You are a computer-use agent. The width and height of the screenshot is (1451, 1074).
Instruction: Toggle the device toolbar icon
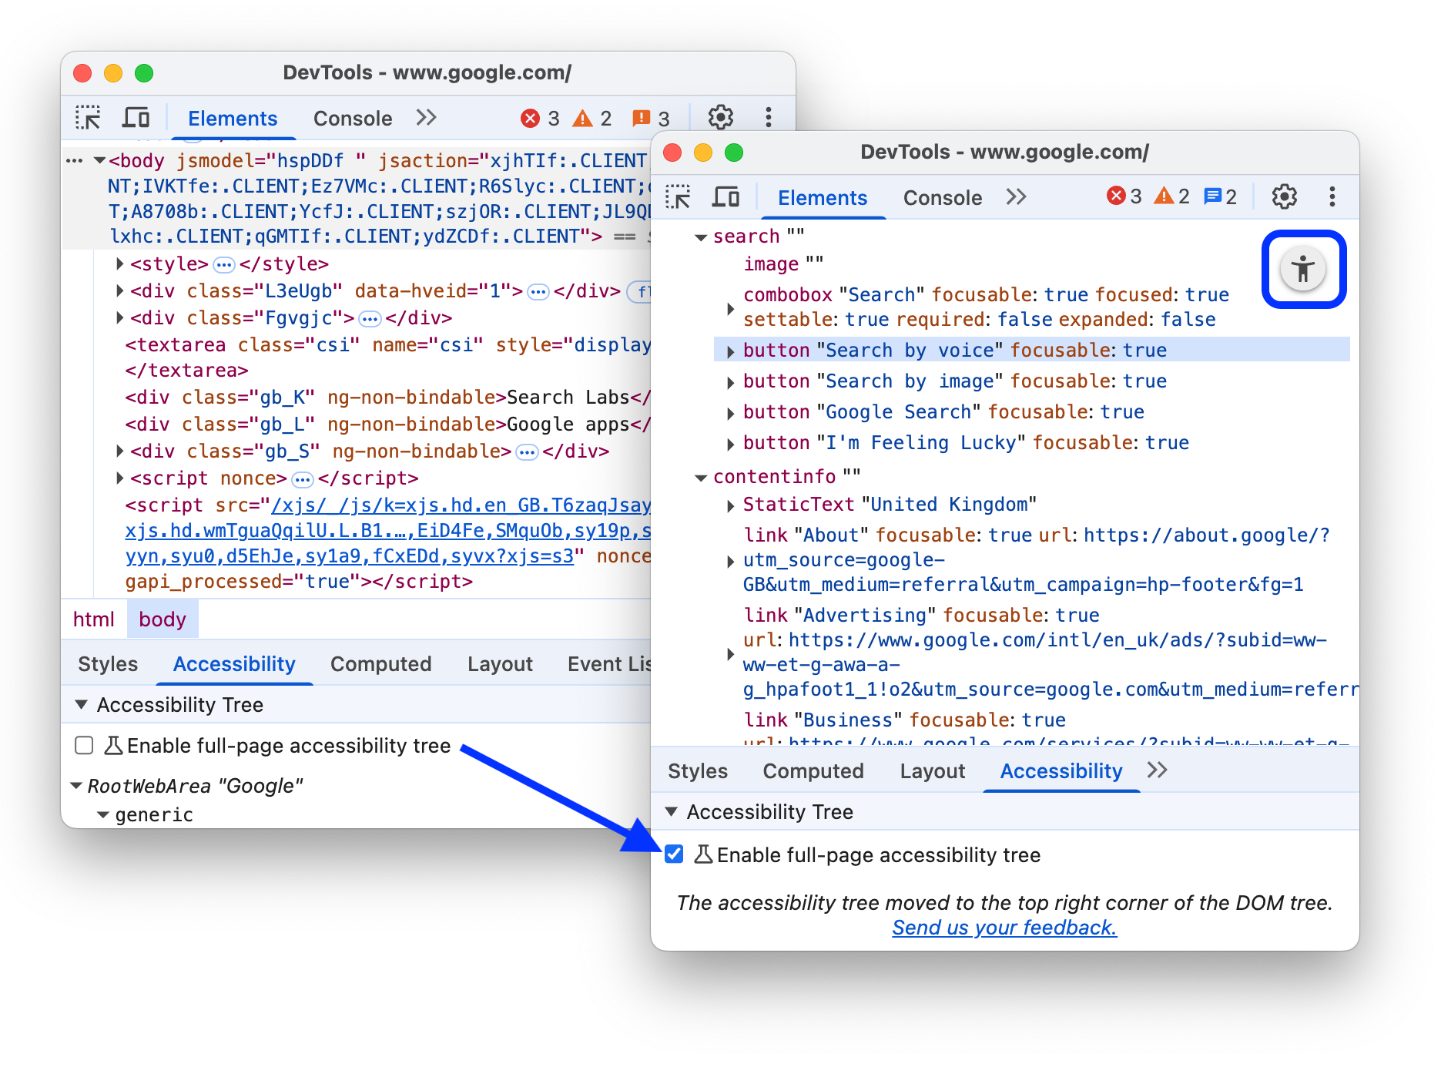[725, 197]
